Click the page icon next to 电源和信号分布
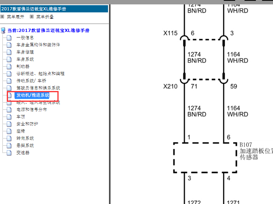 coord(9,109)
